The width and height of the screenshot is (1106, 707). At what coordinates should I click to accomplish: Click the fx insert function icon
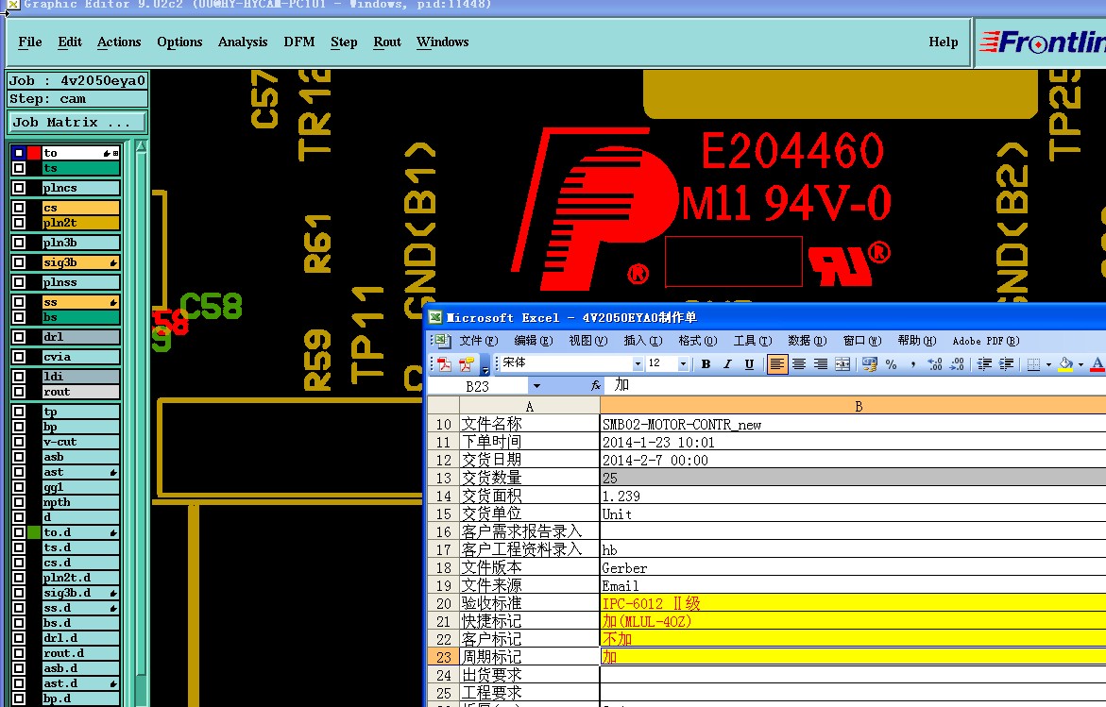click(x=595, y=385)
